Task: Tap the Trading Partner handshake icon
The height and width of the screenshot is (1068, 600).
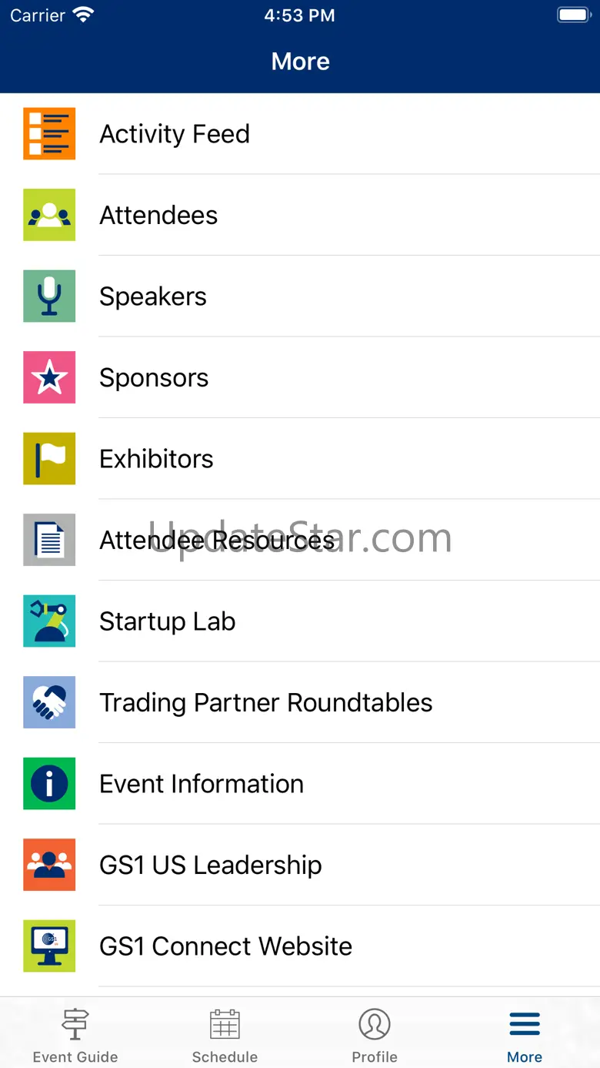Action: 49,702
